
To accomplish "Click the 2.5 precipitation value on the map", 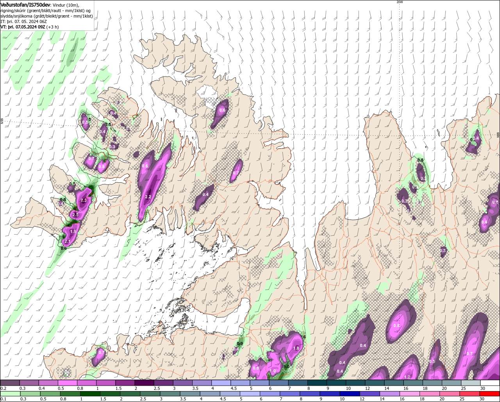I will pos(75,215).
